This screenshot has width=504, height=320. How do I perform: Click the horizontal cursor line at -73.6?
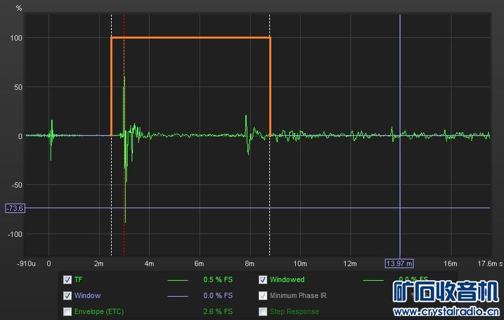(257, 208)
